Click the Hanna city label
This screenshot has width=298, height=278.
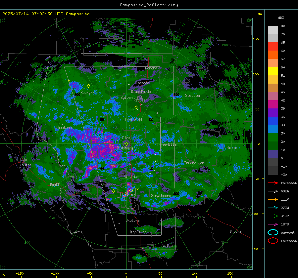click(x=231, y=147)
